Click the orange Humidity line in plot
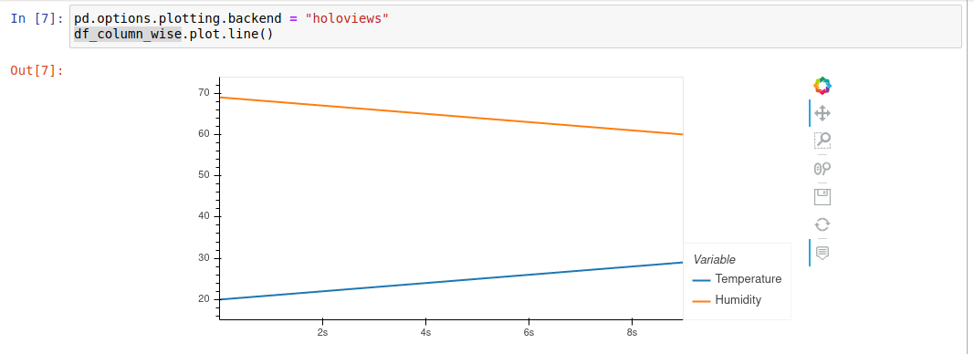The height and width of the screenshot is (354, 974). pyautogui.click(x=452, y=116)
